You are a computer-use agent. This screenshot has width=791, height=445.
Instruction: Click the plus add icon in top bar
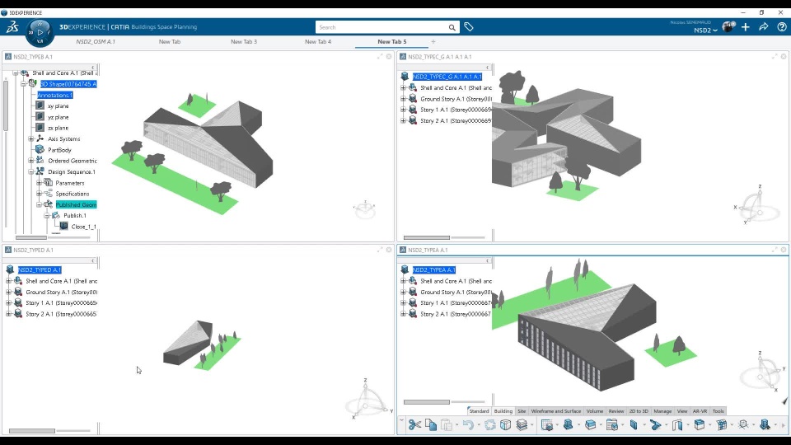pos(746,27)
